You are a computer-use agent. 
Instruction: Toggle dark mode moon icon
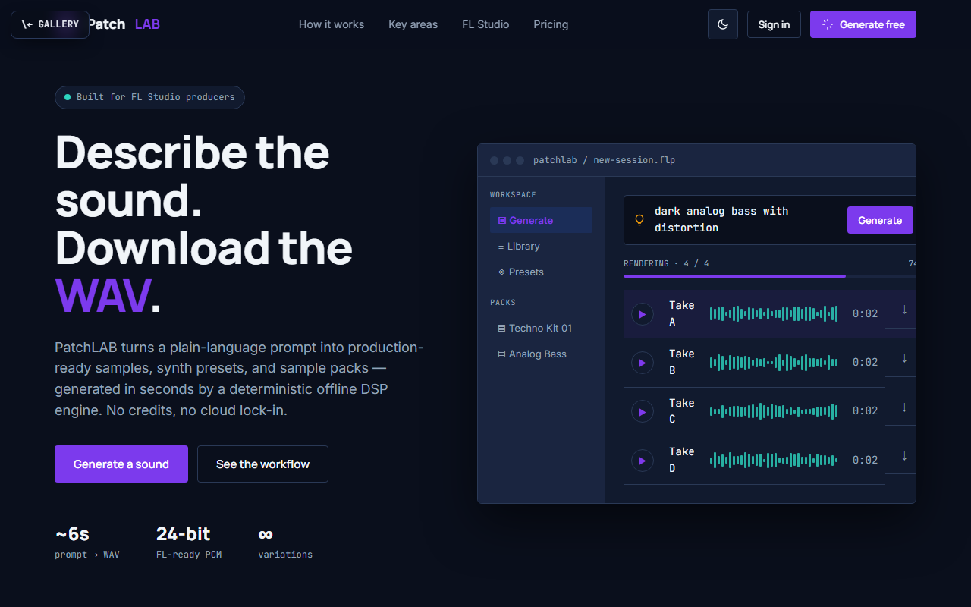(x=723, y=24)
